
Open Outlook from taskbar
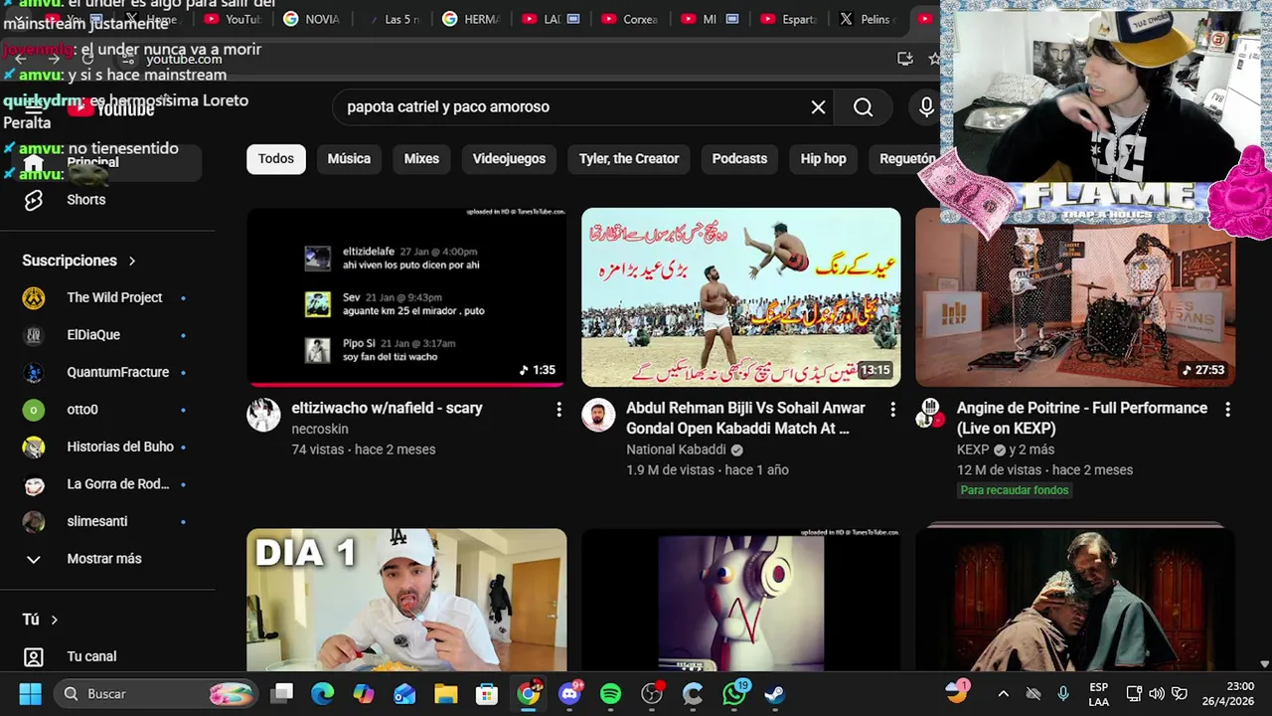click(404, 693)
